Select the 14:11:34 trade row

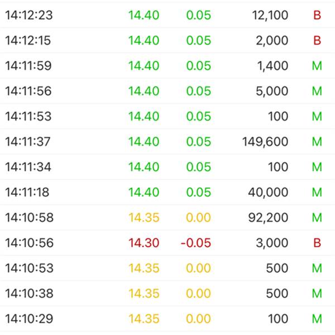tap(28, 167)
